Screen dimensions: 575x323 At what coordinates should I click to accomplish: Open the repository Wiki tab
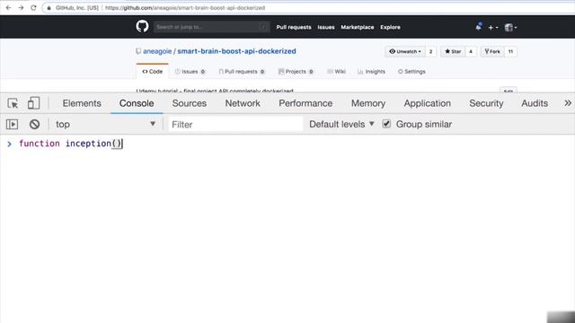[x=336, y=72]
